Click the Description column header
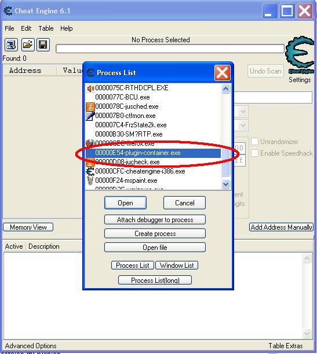 point(44,246)
